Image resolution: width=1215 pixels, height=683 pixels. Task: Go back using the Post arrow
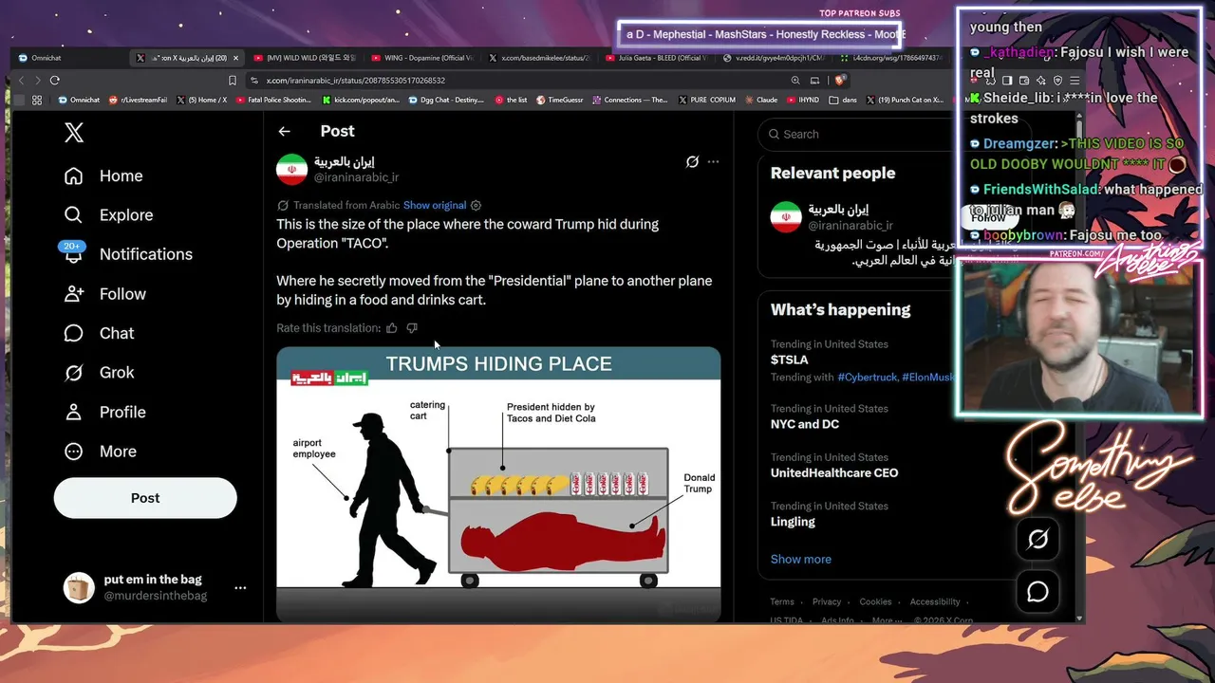coord(284,132)
